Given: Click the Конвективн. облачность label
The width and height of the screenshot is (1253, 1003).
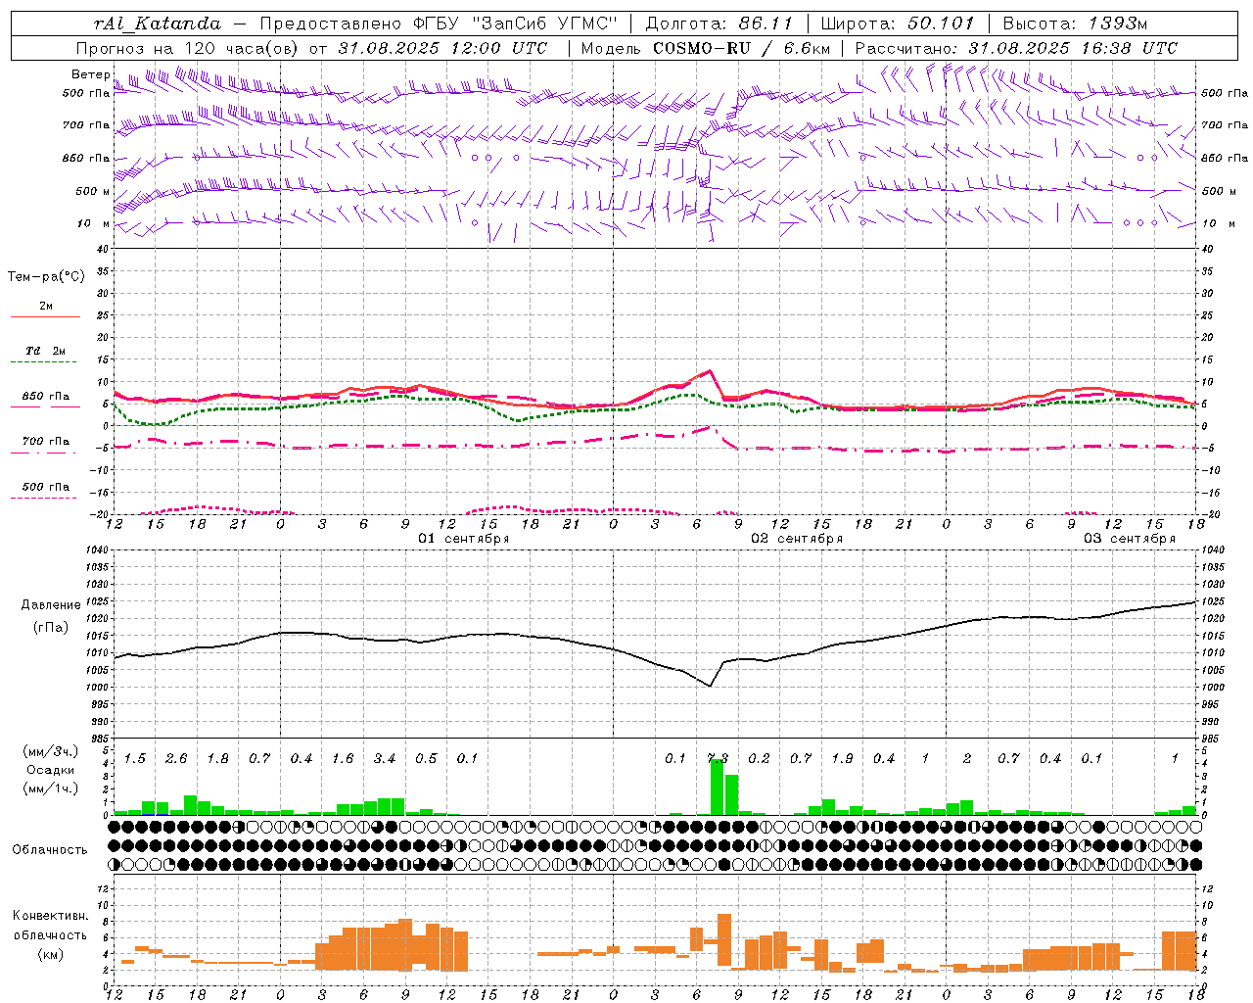Looking at the screenshot, I should point(50,926).
